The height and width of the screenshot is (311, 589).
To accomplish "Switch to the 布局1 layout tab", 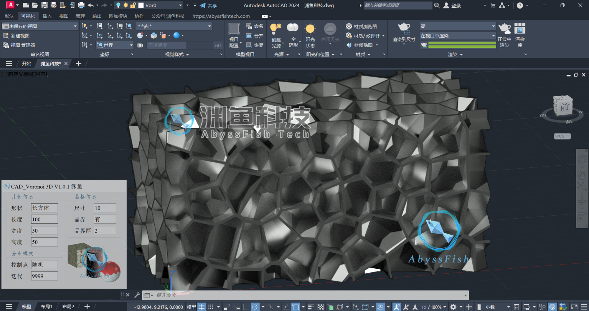I will point(47,307).
